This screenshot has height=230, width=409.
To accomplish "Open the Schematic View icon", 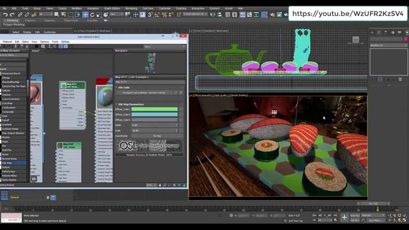I will pos(256,15).
